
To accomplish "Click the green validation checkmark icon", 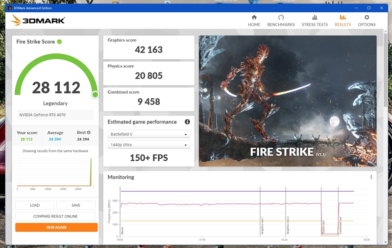I will 59,42.
